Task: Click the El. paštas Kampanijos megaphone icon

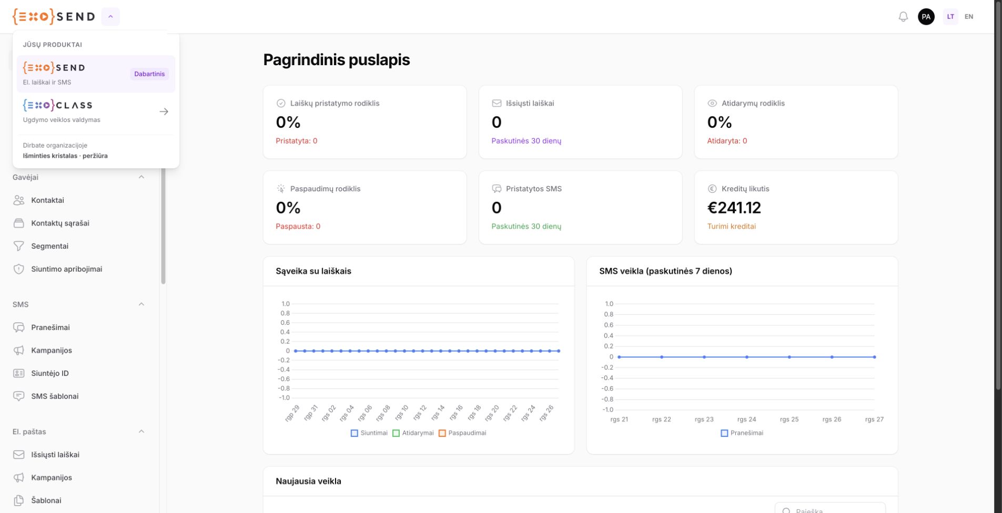Action: tap(19, 478)
